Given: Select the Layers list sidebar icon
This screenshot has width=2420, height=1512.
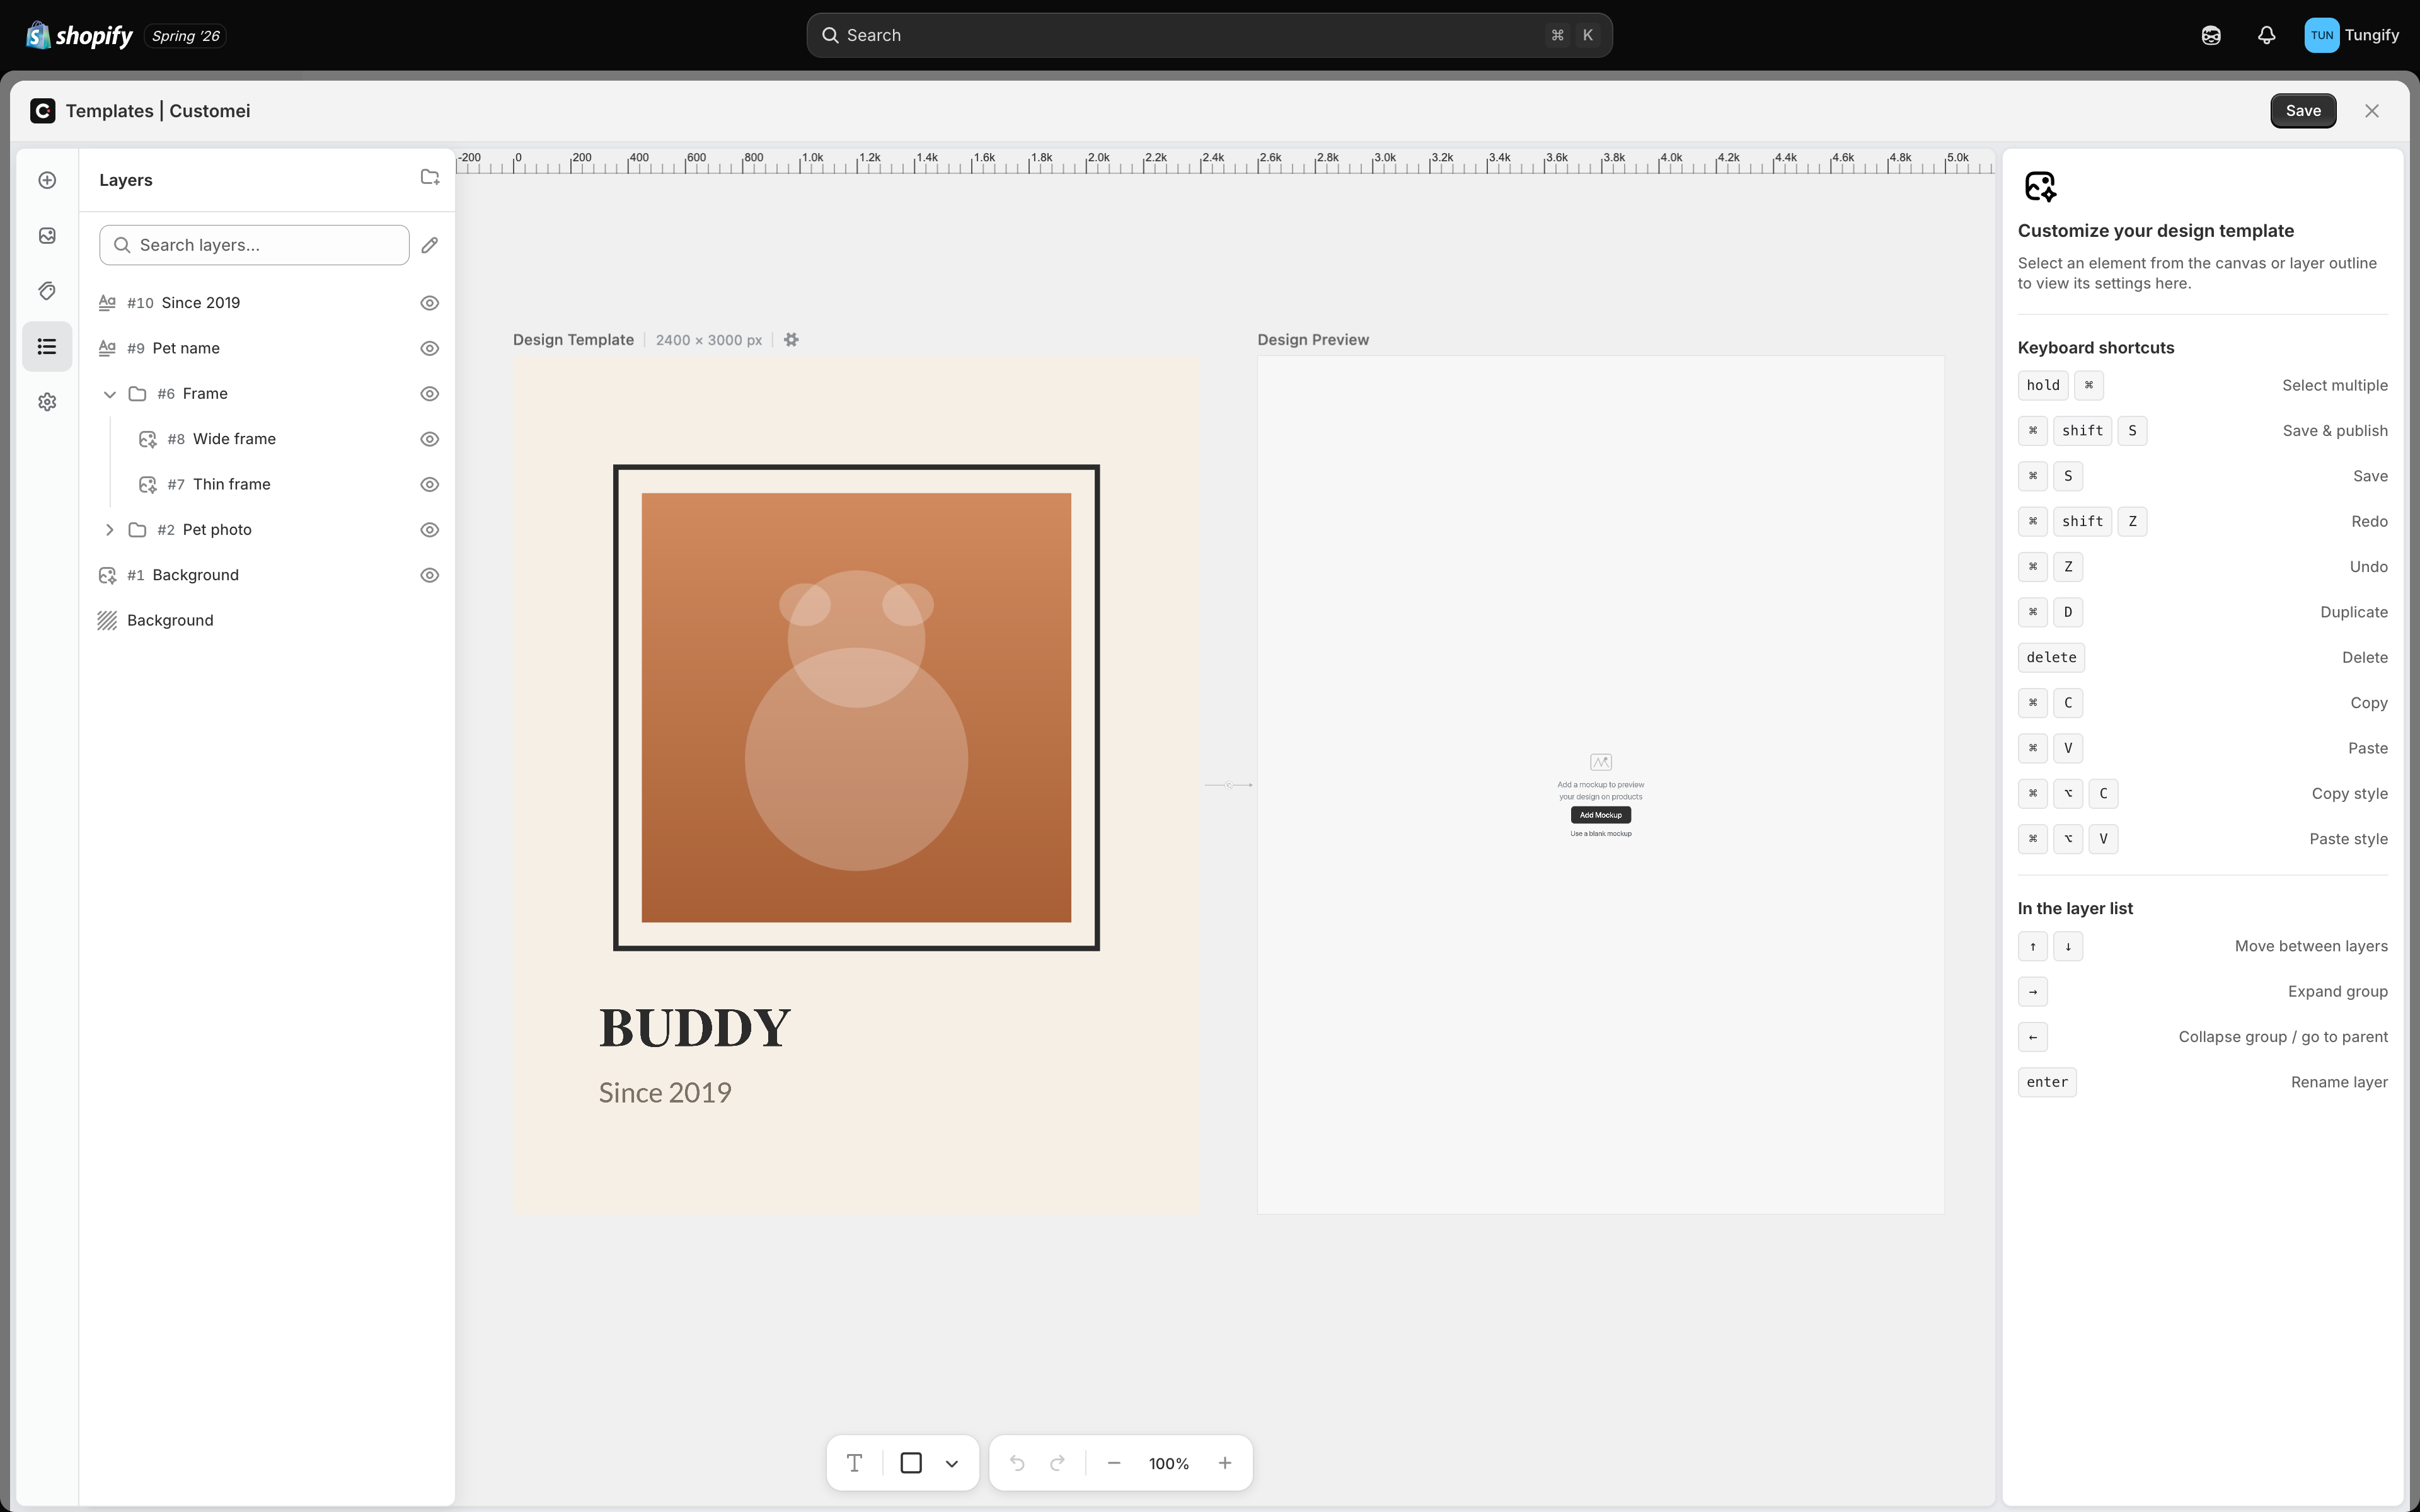Looking at the screenshot, I should coord(47,347).
